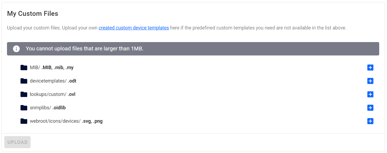Screen dimensions: 387x153
Task: Click the webroot/icons/devices folder icon
Action: coord(24,121)
